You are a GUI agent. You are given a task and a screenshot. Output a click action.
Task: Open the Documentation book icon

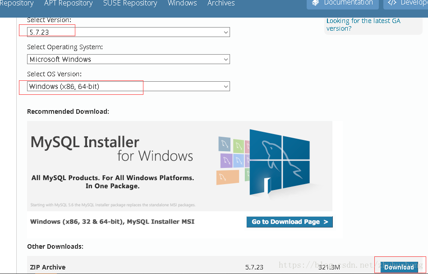316,3
